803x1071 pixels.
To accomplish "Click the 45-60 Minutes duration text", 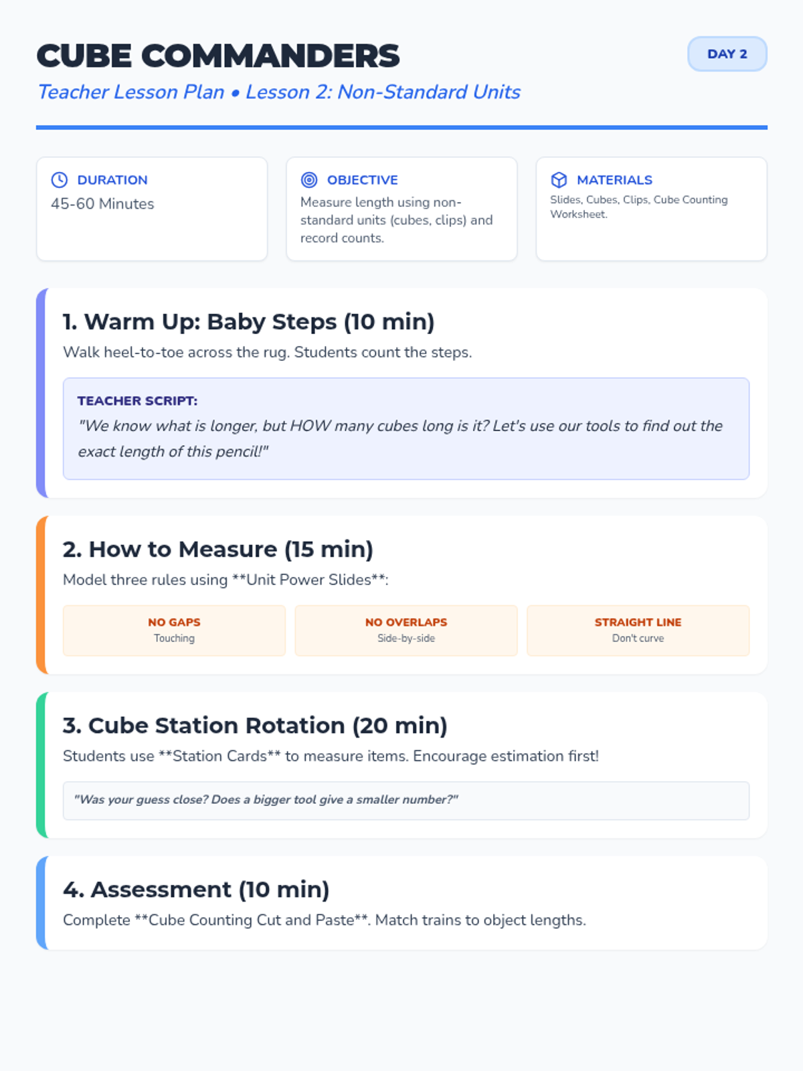I will click(102, 203).
